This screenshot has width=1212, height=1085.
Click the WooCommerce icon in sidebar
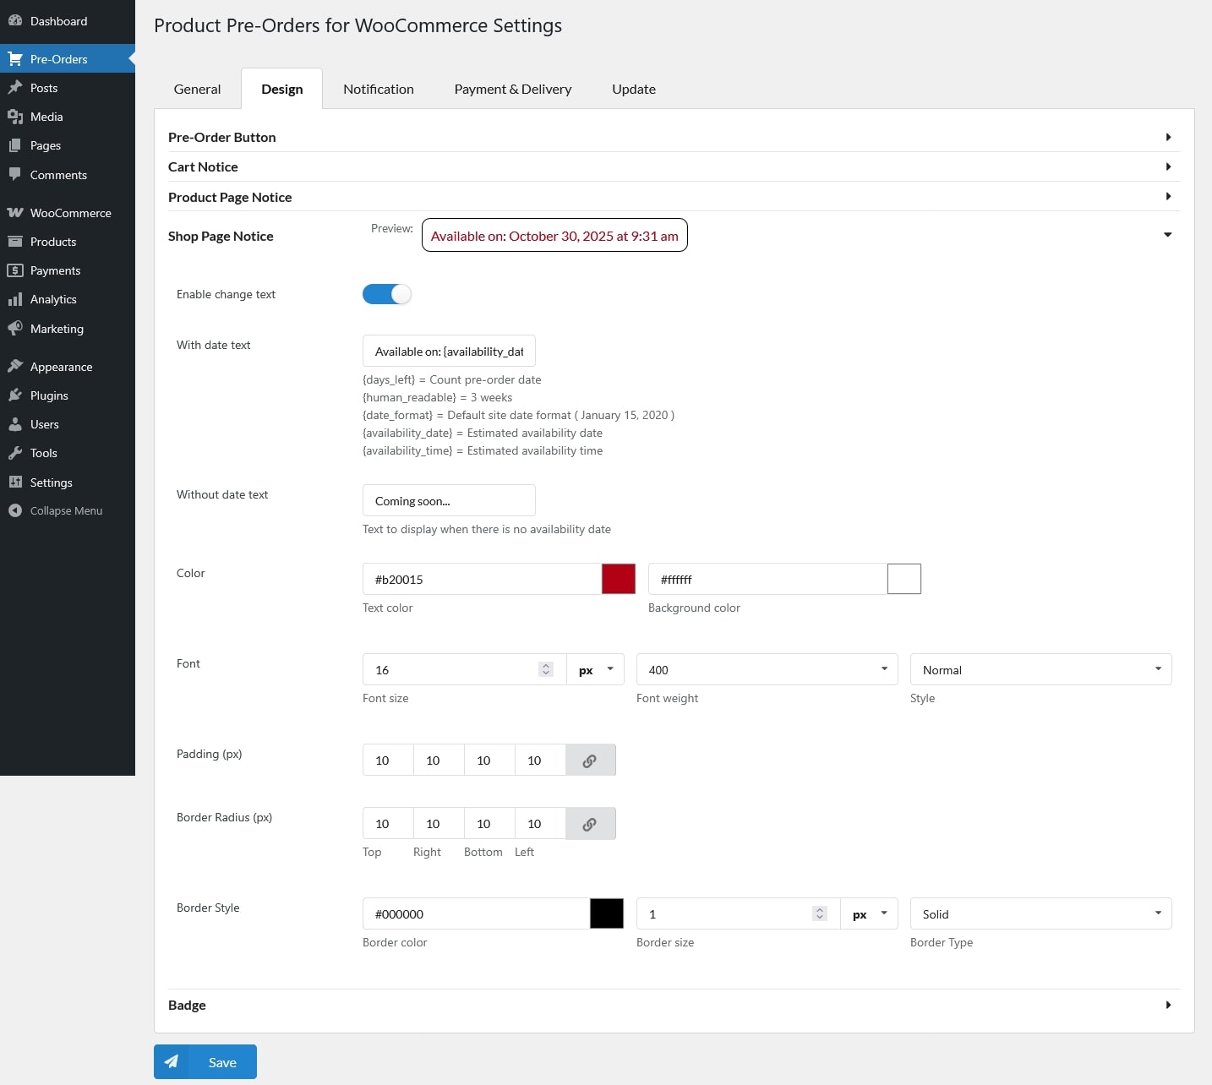pyautogui.click(x=15, y=213)
